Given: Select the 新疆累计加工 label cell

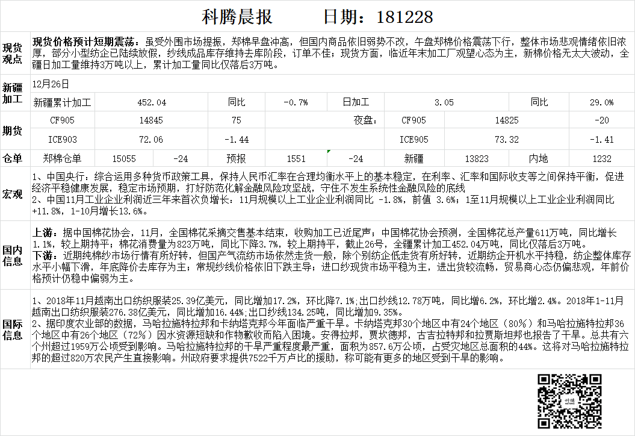Looking at the screenshot, I should pyautogui.click(x=63, y=102).
